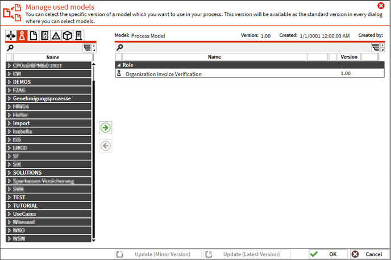The image size is (391, 260).
Task: Open the risk warning triangle tab
Action: click(x=56, y=36)
